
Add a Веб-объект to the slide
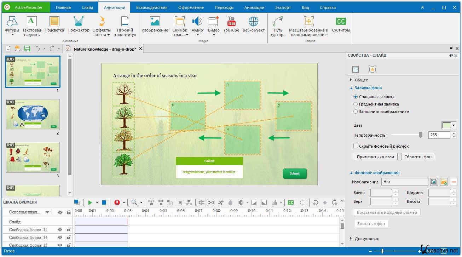point(253,25)
